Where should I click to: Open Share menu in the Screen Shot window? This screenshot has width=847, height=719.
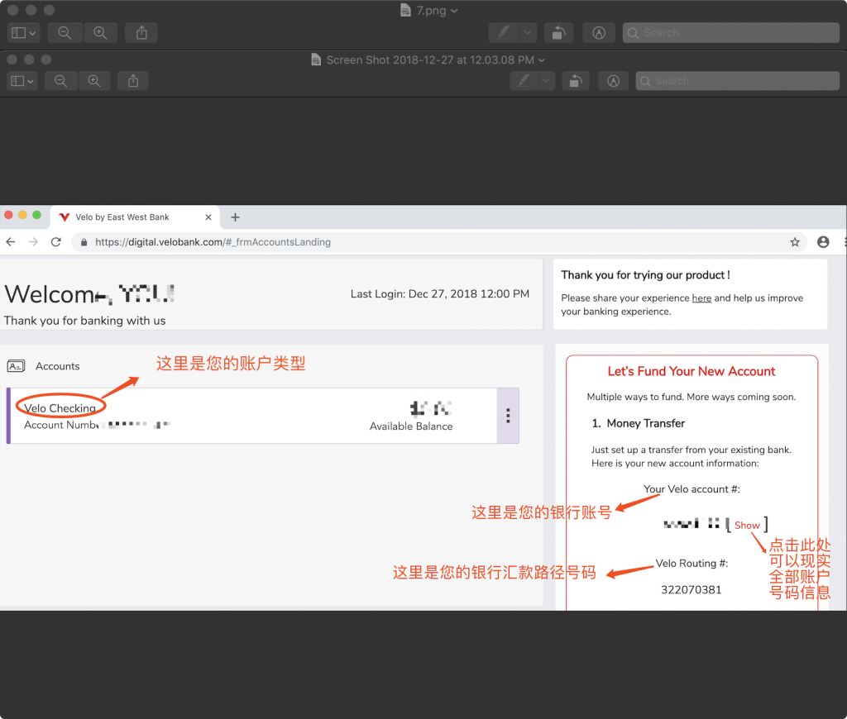click(x=133, y=81)
